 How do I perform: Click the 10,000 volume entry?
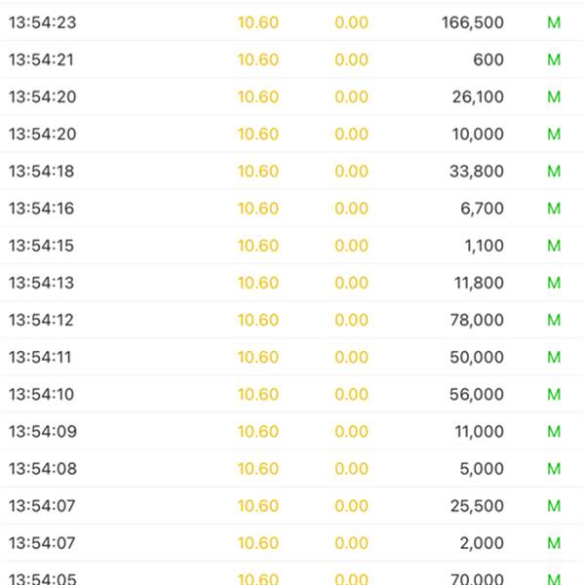[x=478, y=135]
